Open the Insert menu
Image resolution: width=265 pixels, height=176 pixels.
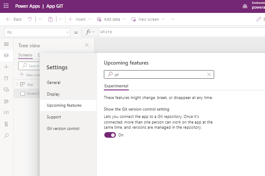[80, 19]
